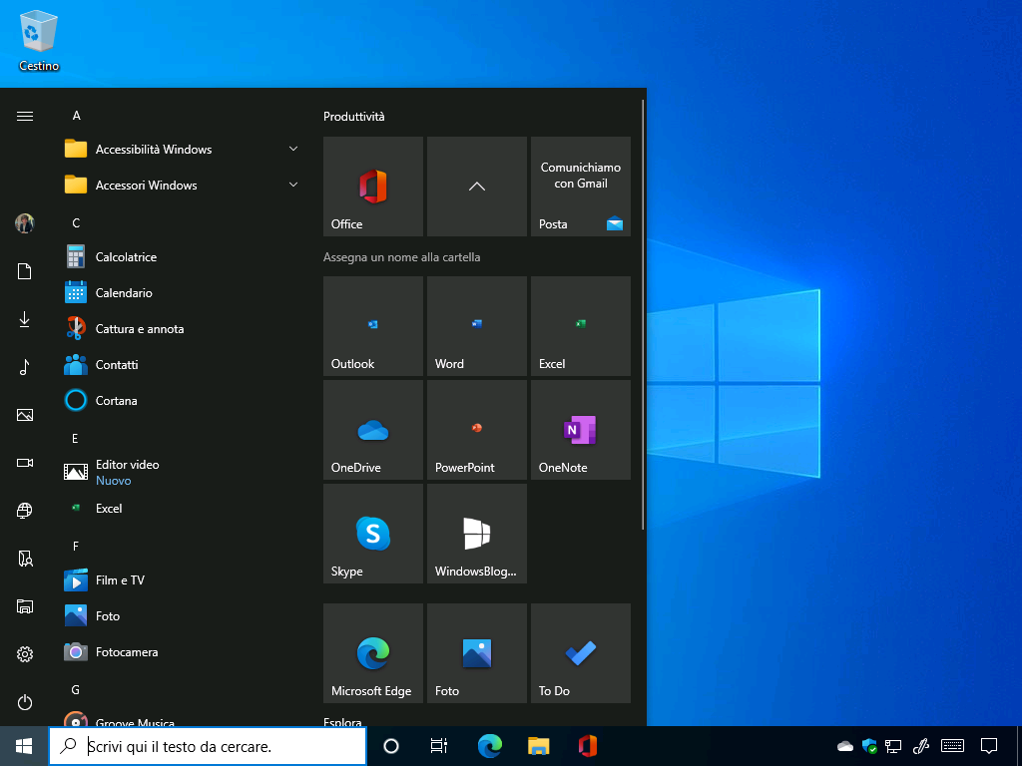The image size is (1022, 766).
Task: Click the letter G group header
Action: pyautogui.click(x=76, y=689)
